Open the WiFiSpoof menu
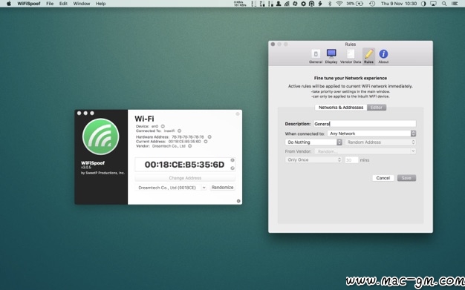The width and height of the screenshot is (465, 290). (28, 4)
